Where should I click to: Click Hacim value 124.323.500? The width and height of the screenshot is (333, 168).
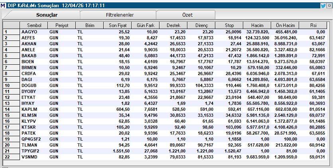[257, 38]
